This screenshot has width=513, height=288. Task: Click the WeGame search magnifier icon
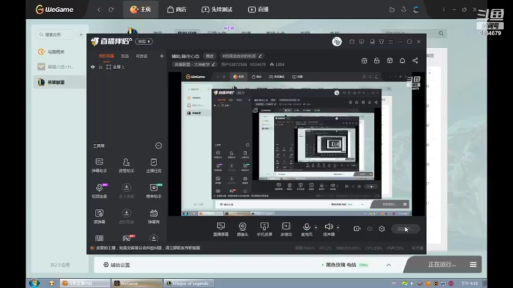(441, 33)
